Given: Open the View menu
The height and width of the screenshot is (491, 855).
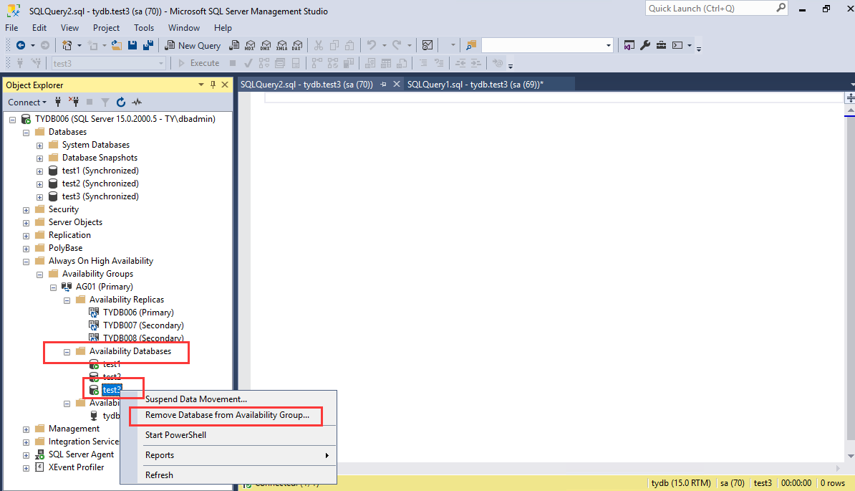Looking at the screenshot, I should pos(69,28).
